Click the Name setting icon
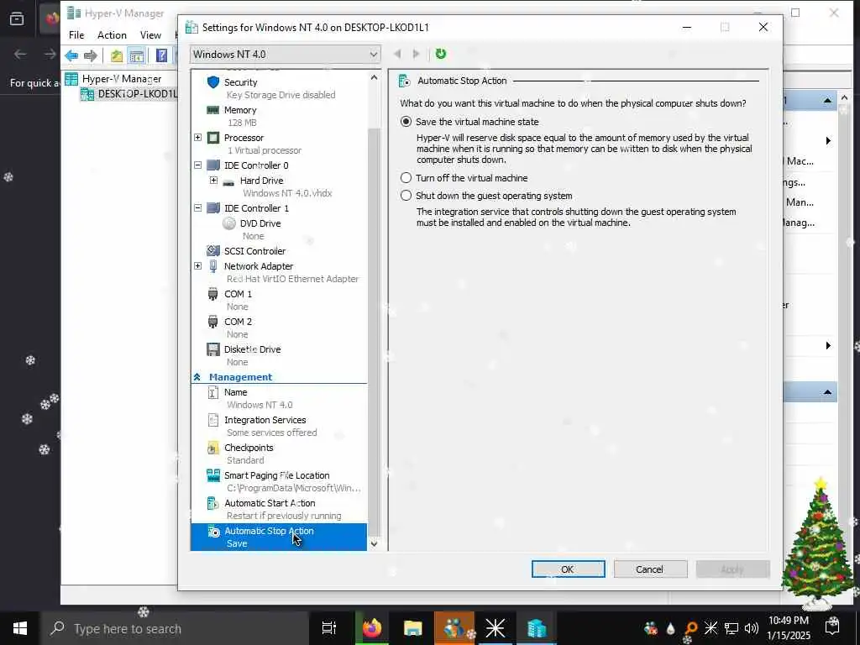 (212, 392)
